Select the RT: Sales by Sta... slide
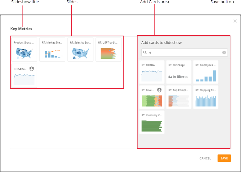Viewport: 241px width, 172px height. click(x=80, y=49)
